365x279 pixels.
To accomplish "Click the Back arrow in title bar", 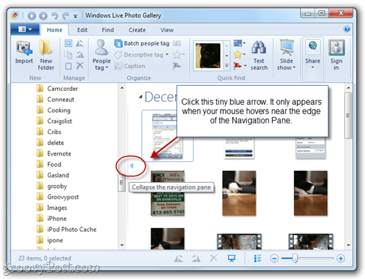I will pos(32,16).
